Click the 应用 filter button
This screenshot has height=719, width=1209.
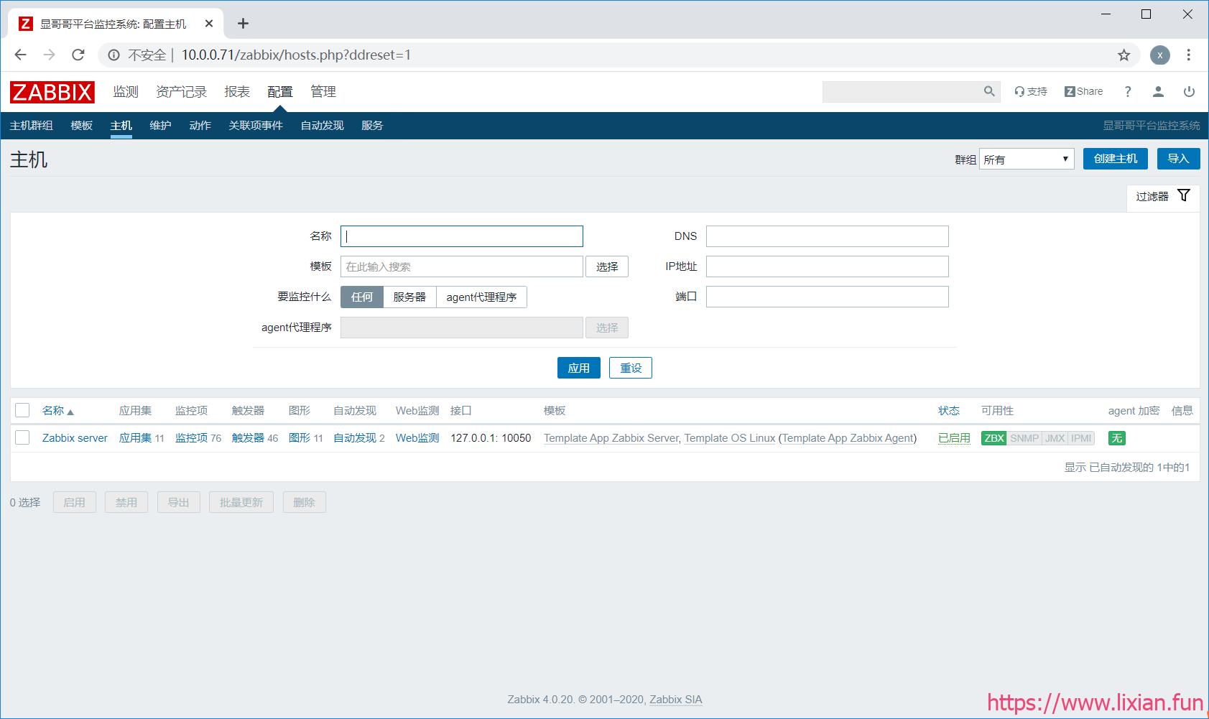(x=579, y=368)
